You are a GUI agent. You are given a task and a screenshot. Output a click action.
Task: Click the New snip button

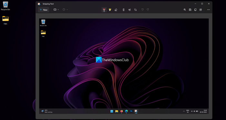coord(44,10)
